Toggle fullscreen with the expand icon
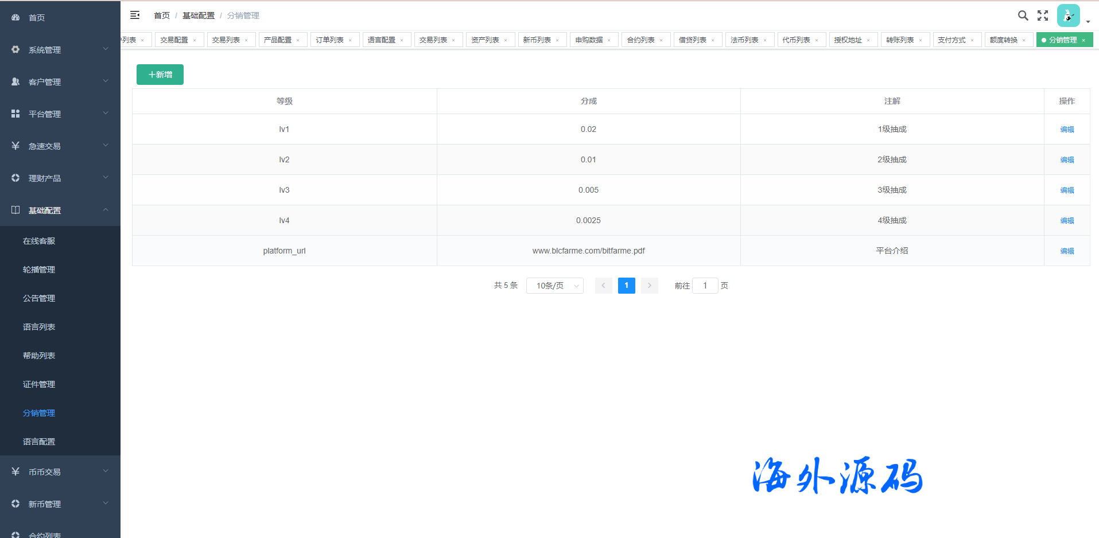The image size is (1099, 538). point(1043,15)
